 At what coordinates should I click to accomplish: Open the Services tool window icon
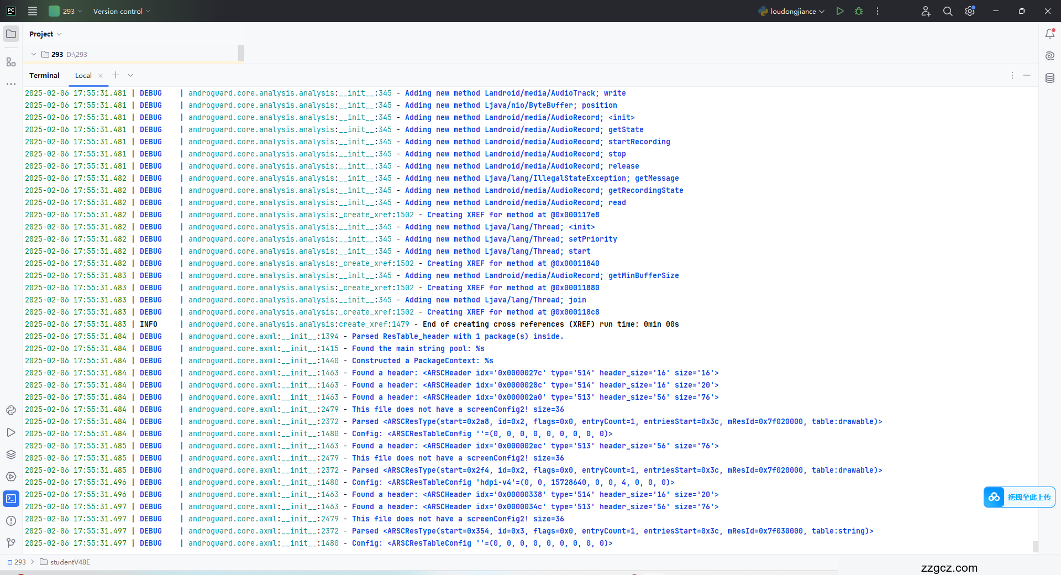point(11,477)
